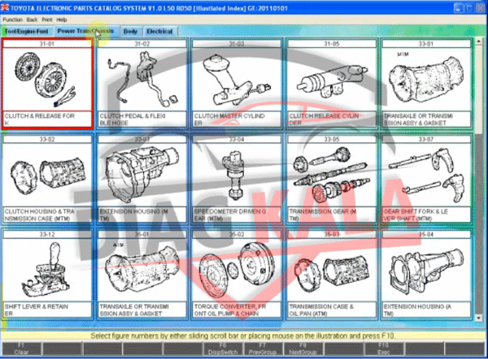Click the Toyota application icon in title bar
The height and width of the screenshot is (359, 488).
(x=5, y=8)
